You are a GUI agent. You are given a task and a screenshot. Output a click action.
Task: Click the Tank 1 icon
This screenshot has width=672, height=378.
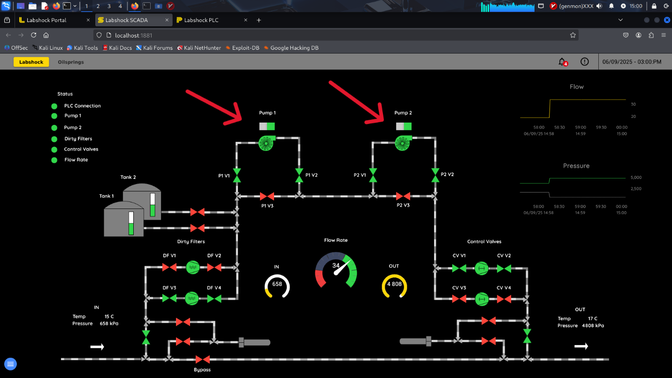(x=123, y=219)
